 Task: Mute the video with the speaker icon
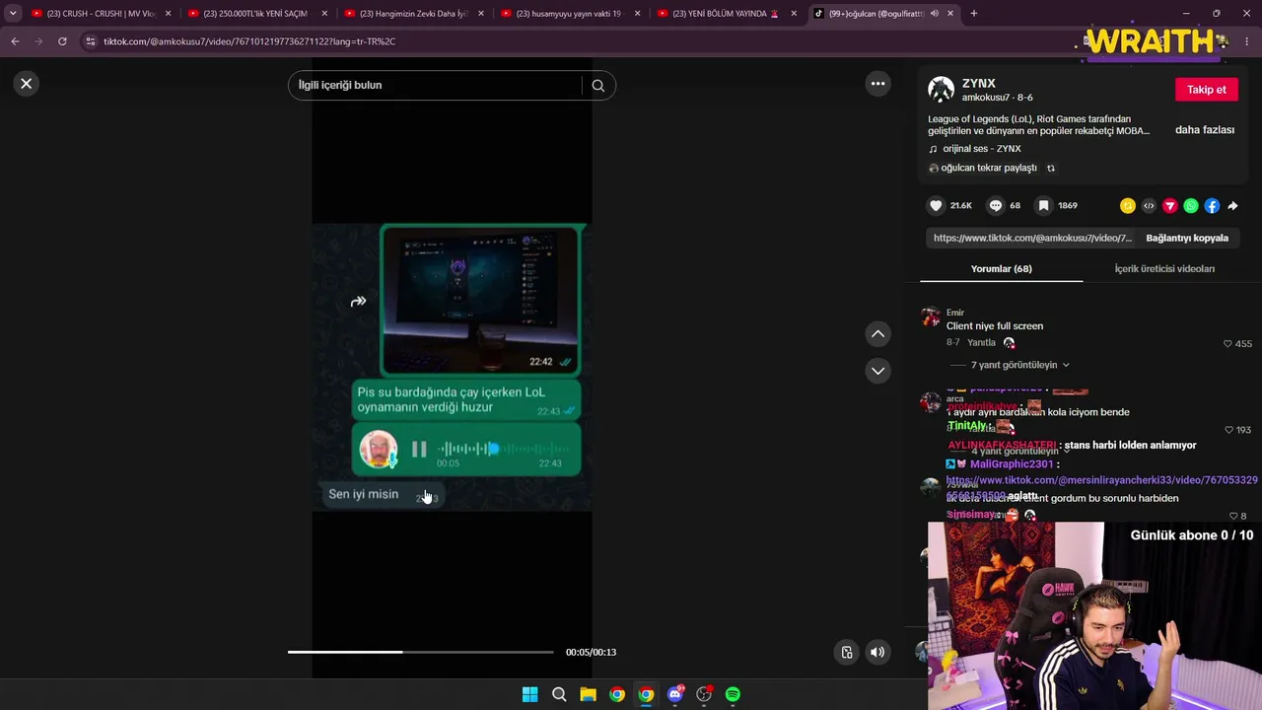point(877,652)
